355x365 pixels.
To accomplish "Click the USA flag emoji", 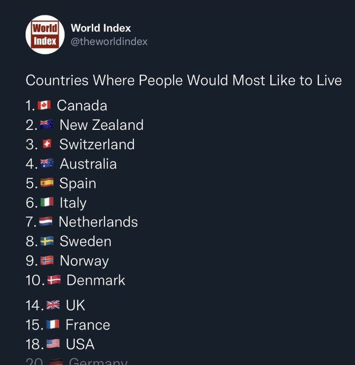I will click(x=53, y=344).
